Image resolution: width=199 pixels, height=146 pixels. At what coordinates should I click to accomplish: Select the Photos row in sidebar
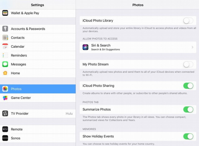pos(38,89)
